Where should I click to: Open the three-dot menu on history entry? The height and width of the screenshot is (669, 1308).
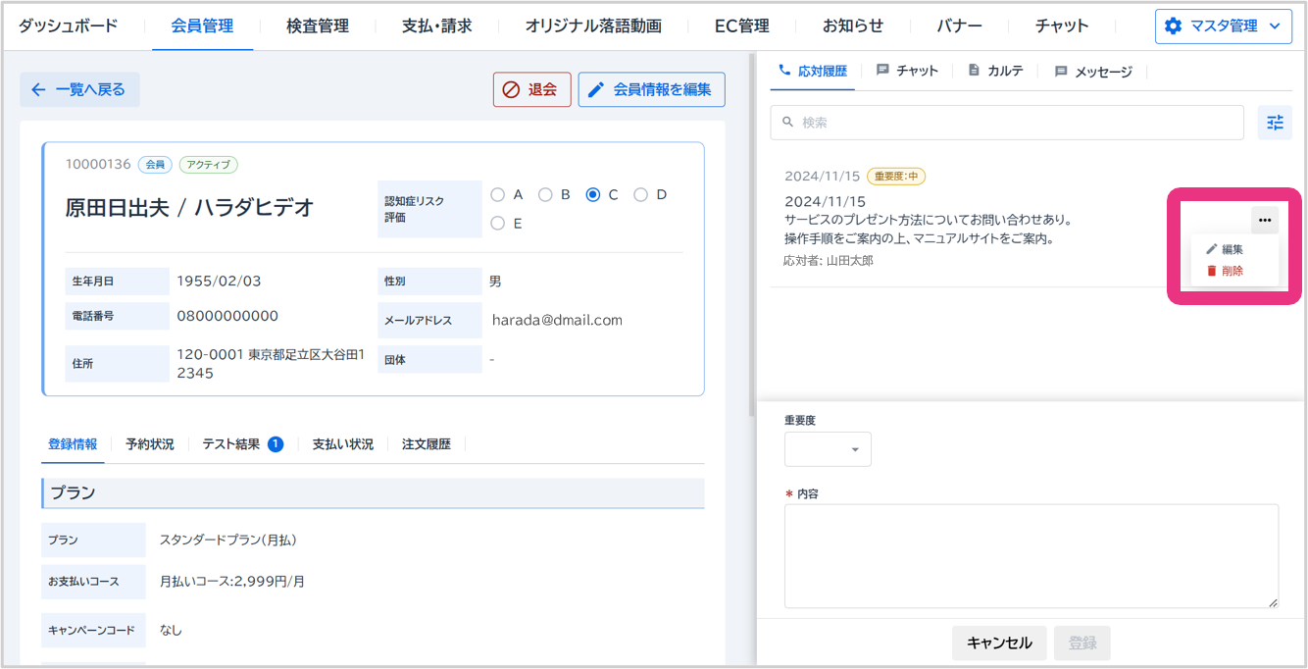pyautogui.click(x=1264, y=221)
